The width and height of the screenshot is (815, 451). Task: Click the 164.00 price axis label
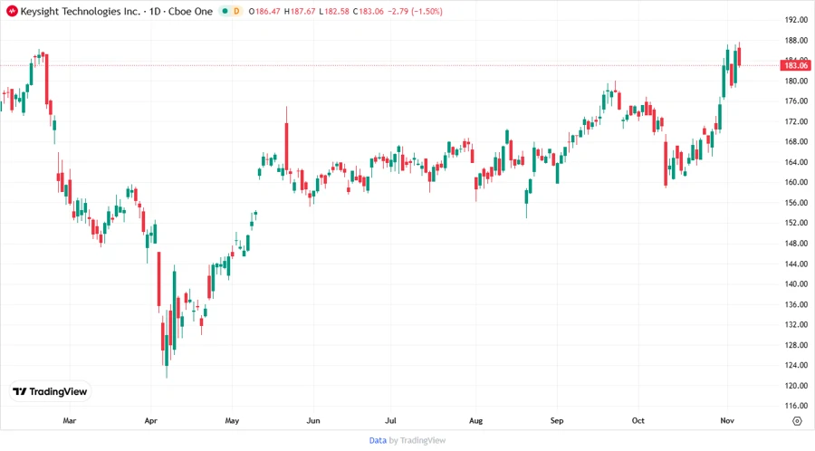tap(796, 161)
